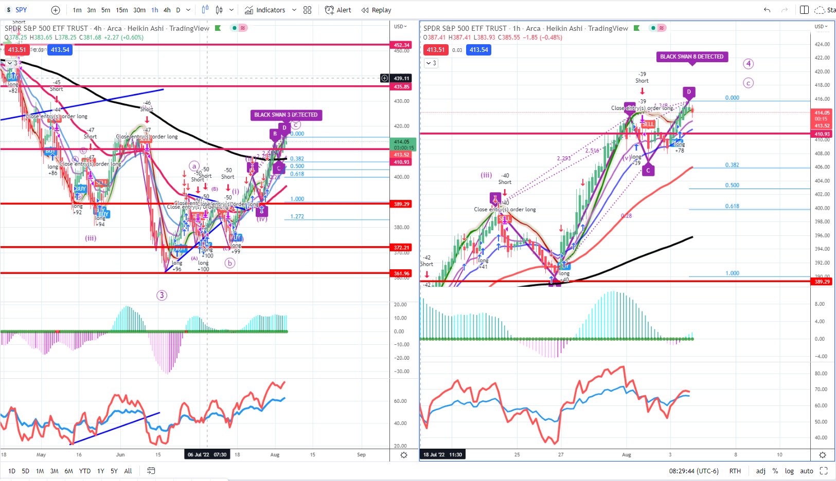The image size is (836, 481).
Task: Open right chart time axis settings gear
Action: pyautogui.click(x=823, y=455)
